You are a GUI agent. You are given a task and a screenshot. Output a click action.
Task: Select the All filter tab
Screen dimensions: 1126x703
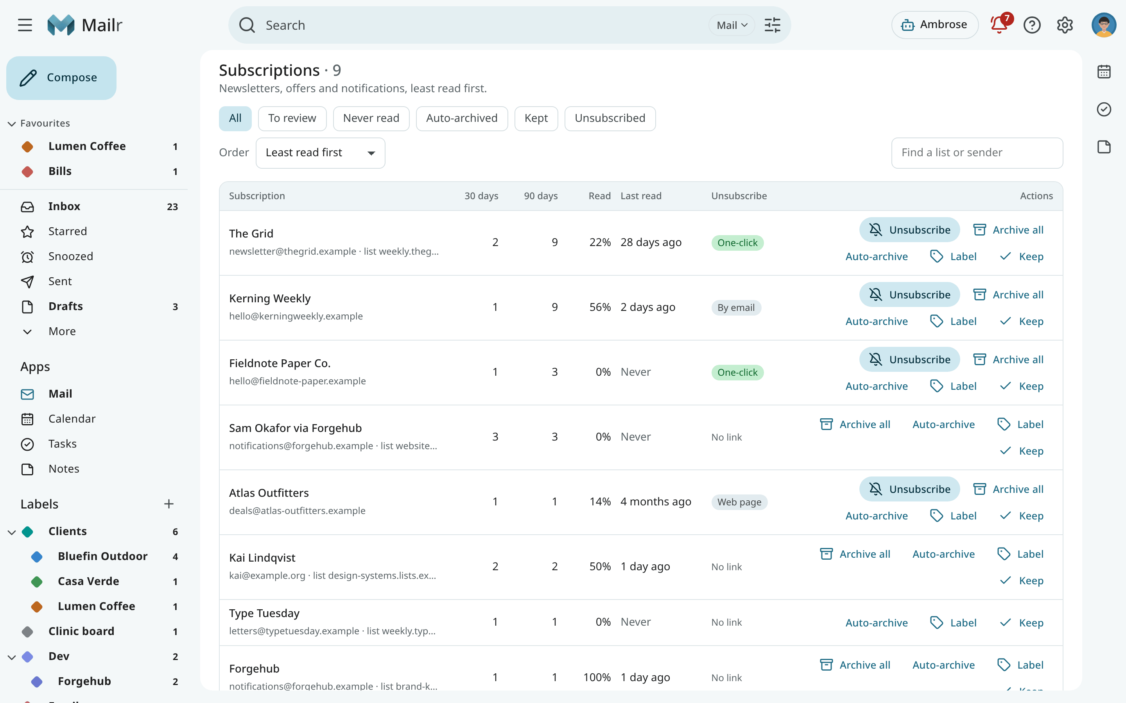click(x=235, y=119)
